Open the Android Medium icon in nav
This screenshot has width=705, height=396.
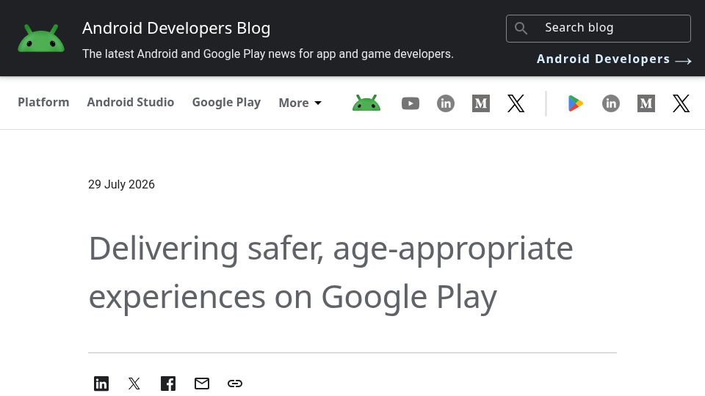click(480, 103)
